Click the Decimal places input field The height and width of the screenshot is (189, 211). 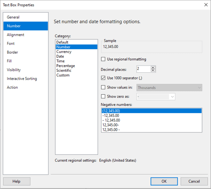143,69
